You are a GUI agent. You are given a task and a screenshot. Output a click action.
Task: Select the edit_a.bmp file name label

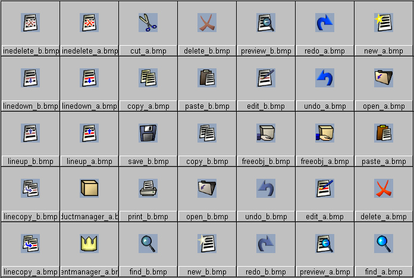pos(325,217)
